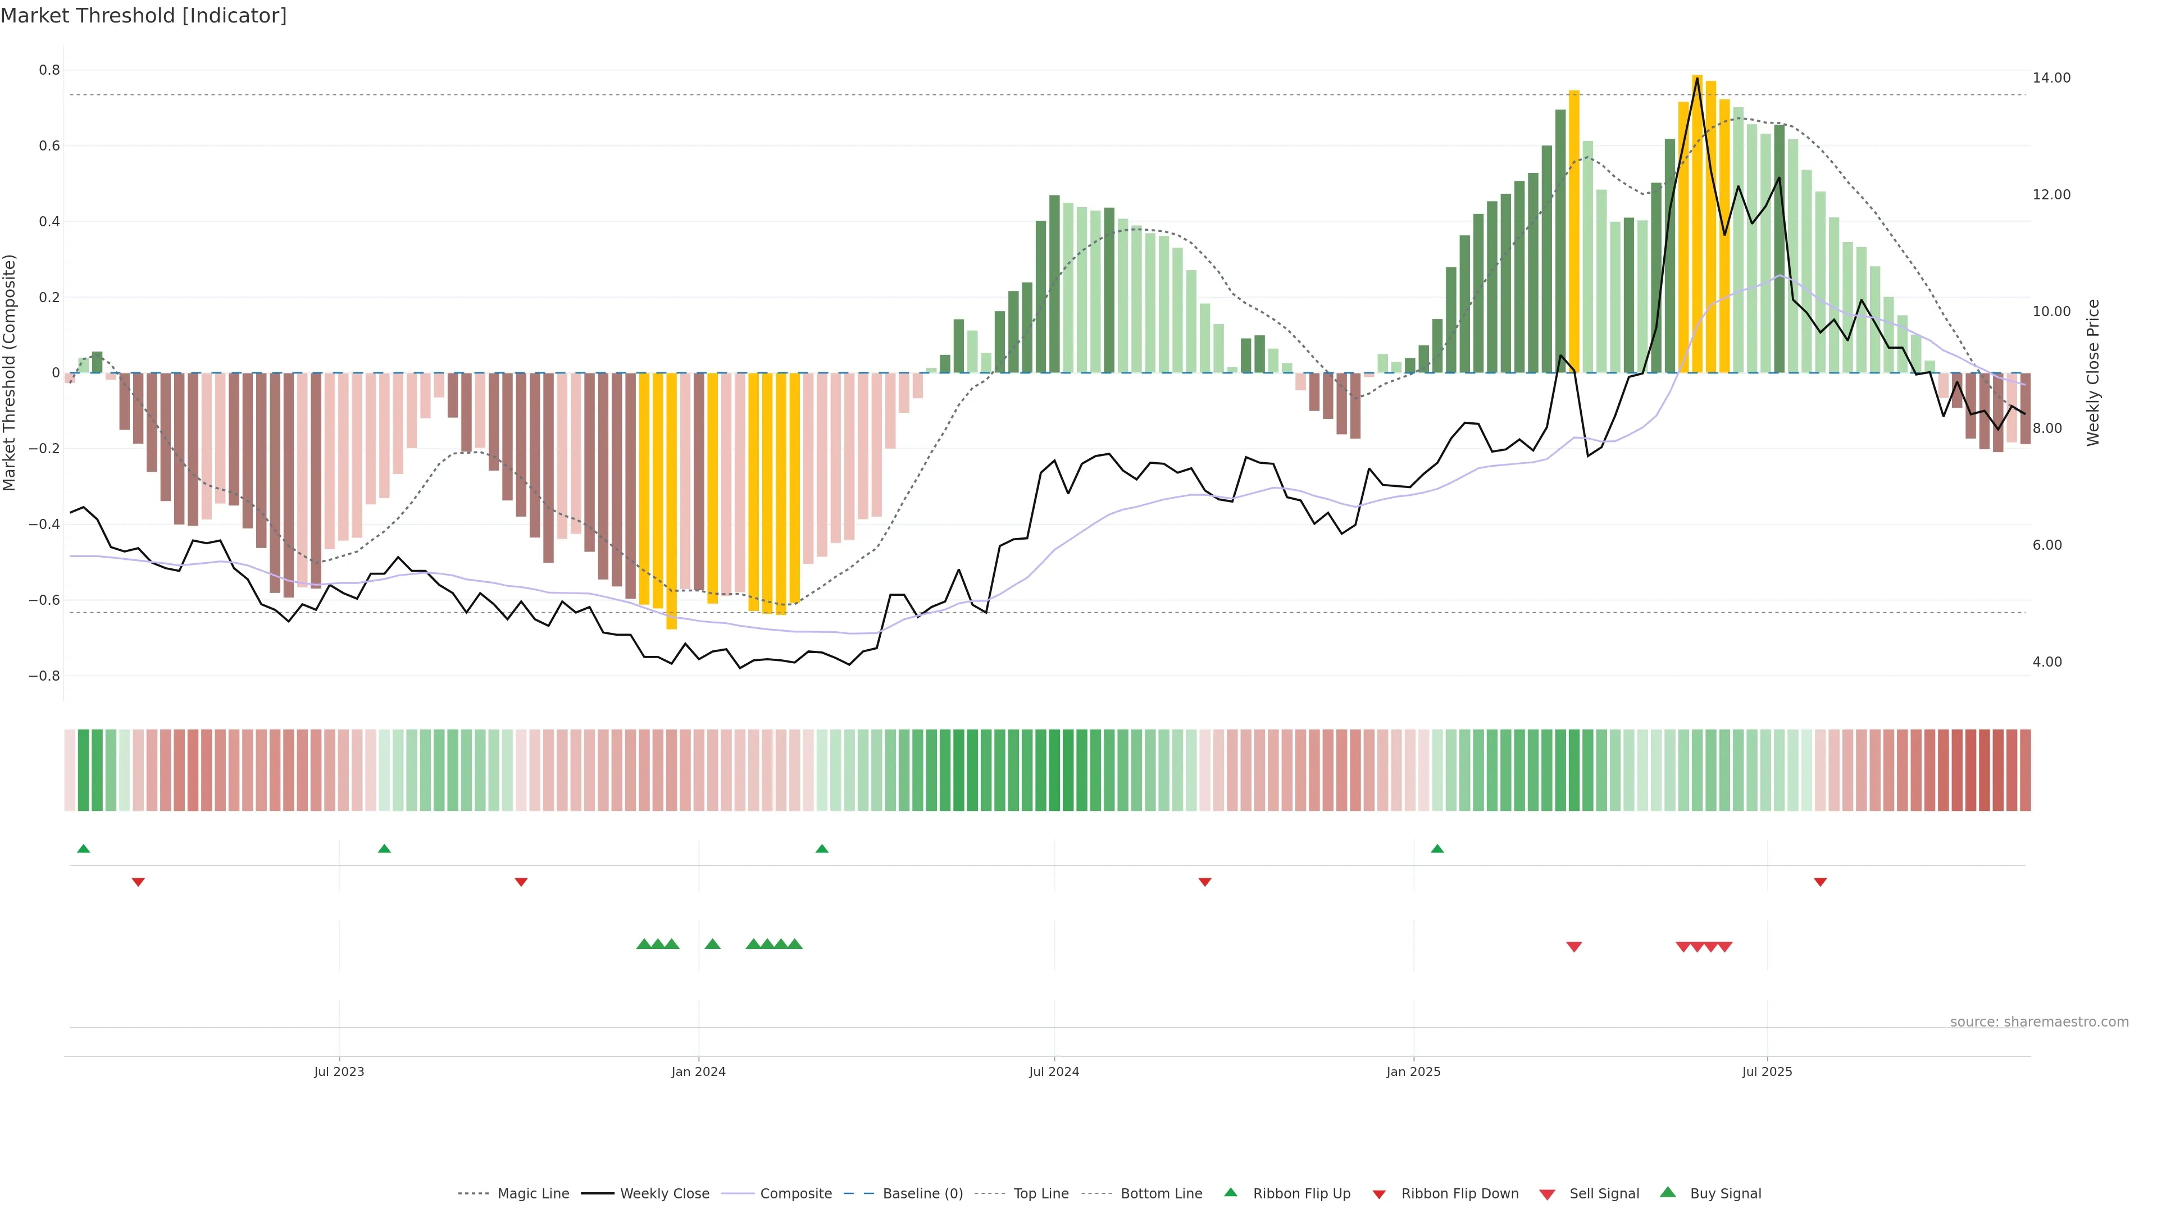Click the Jan 2024 x-axis label
The image size is (2157, 1213).
698,1071
